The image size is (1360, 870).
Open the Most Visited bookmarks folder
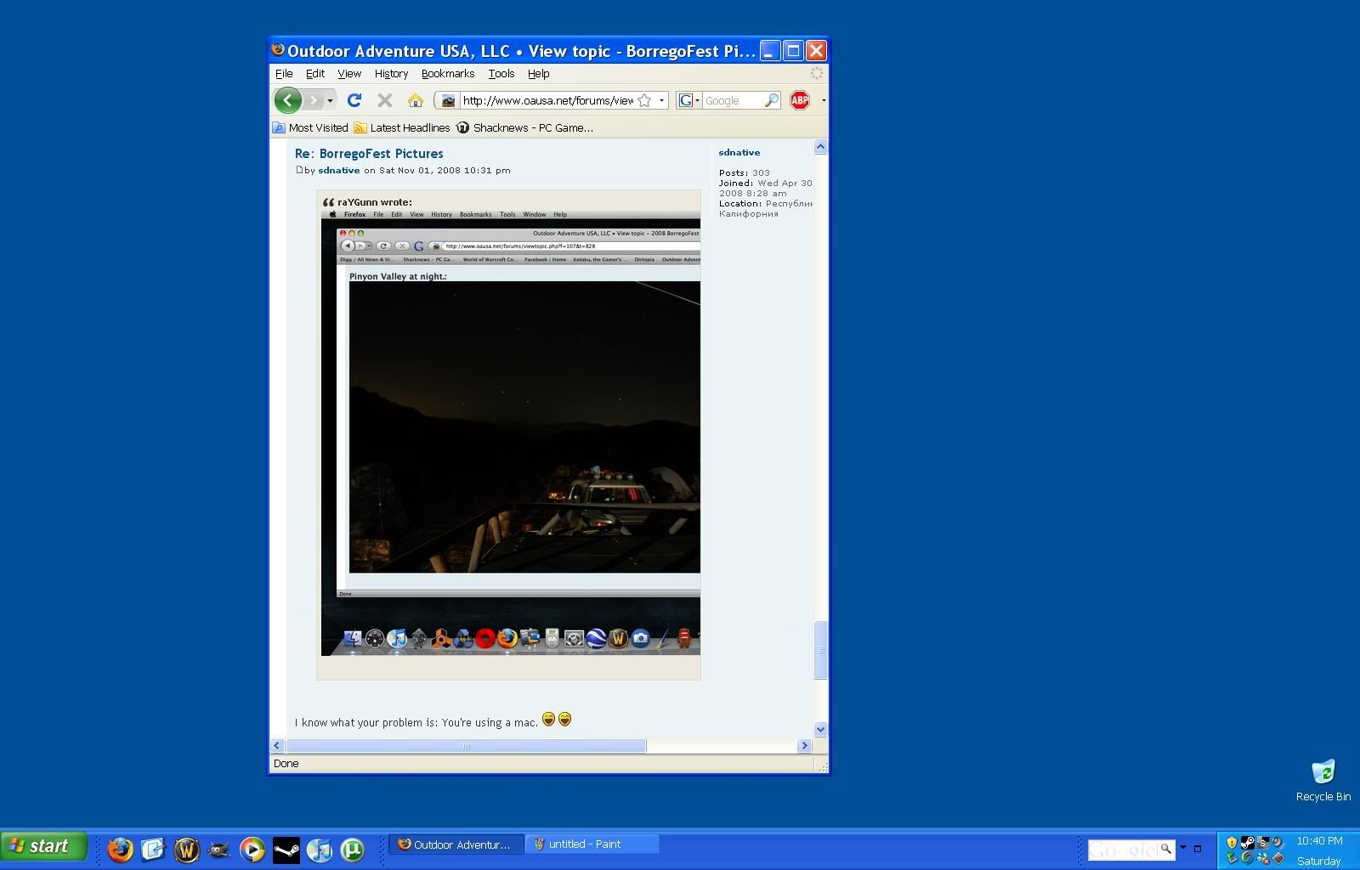point(310,127)
